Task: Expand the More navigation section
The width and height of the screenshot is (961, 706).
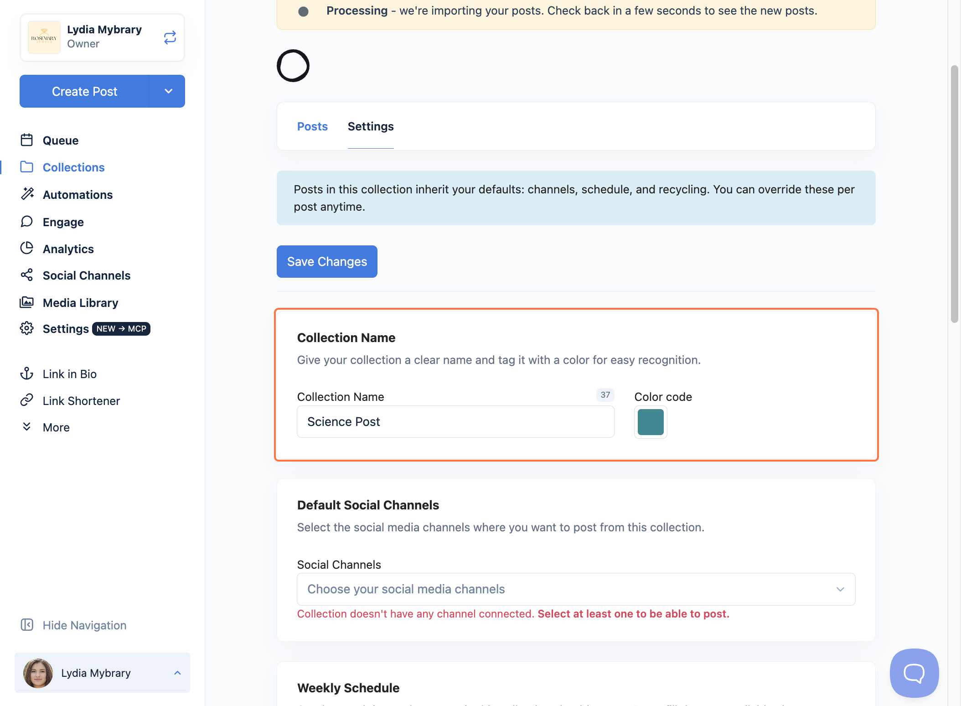Action: click(x=45, y=427)
